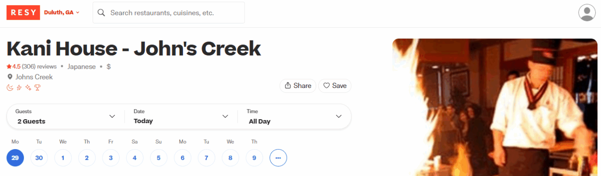Select Monday the 29th date

15,158
